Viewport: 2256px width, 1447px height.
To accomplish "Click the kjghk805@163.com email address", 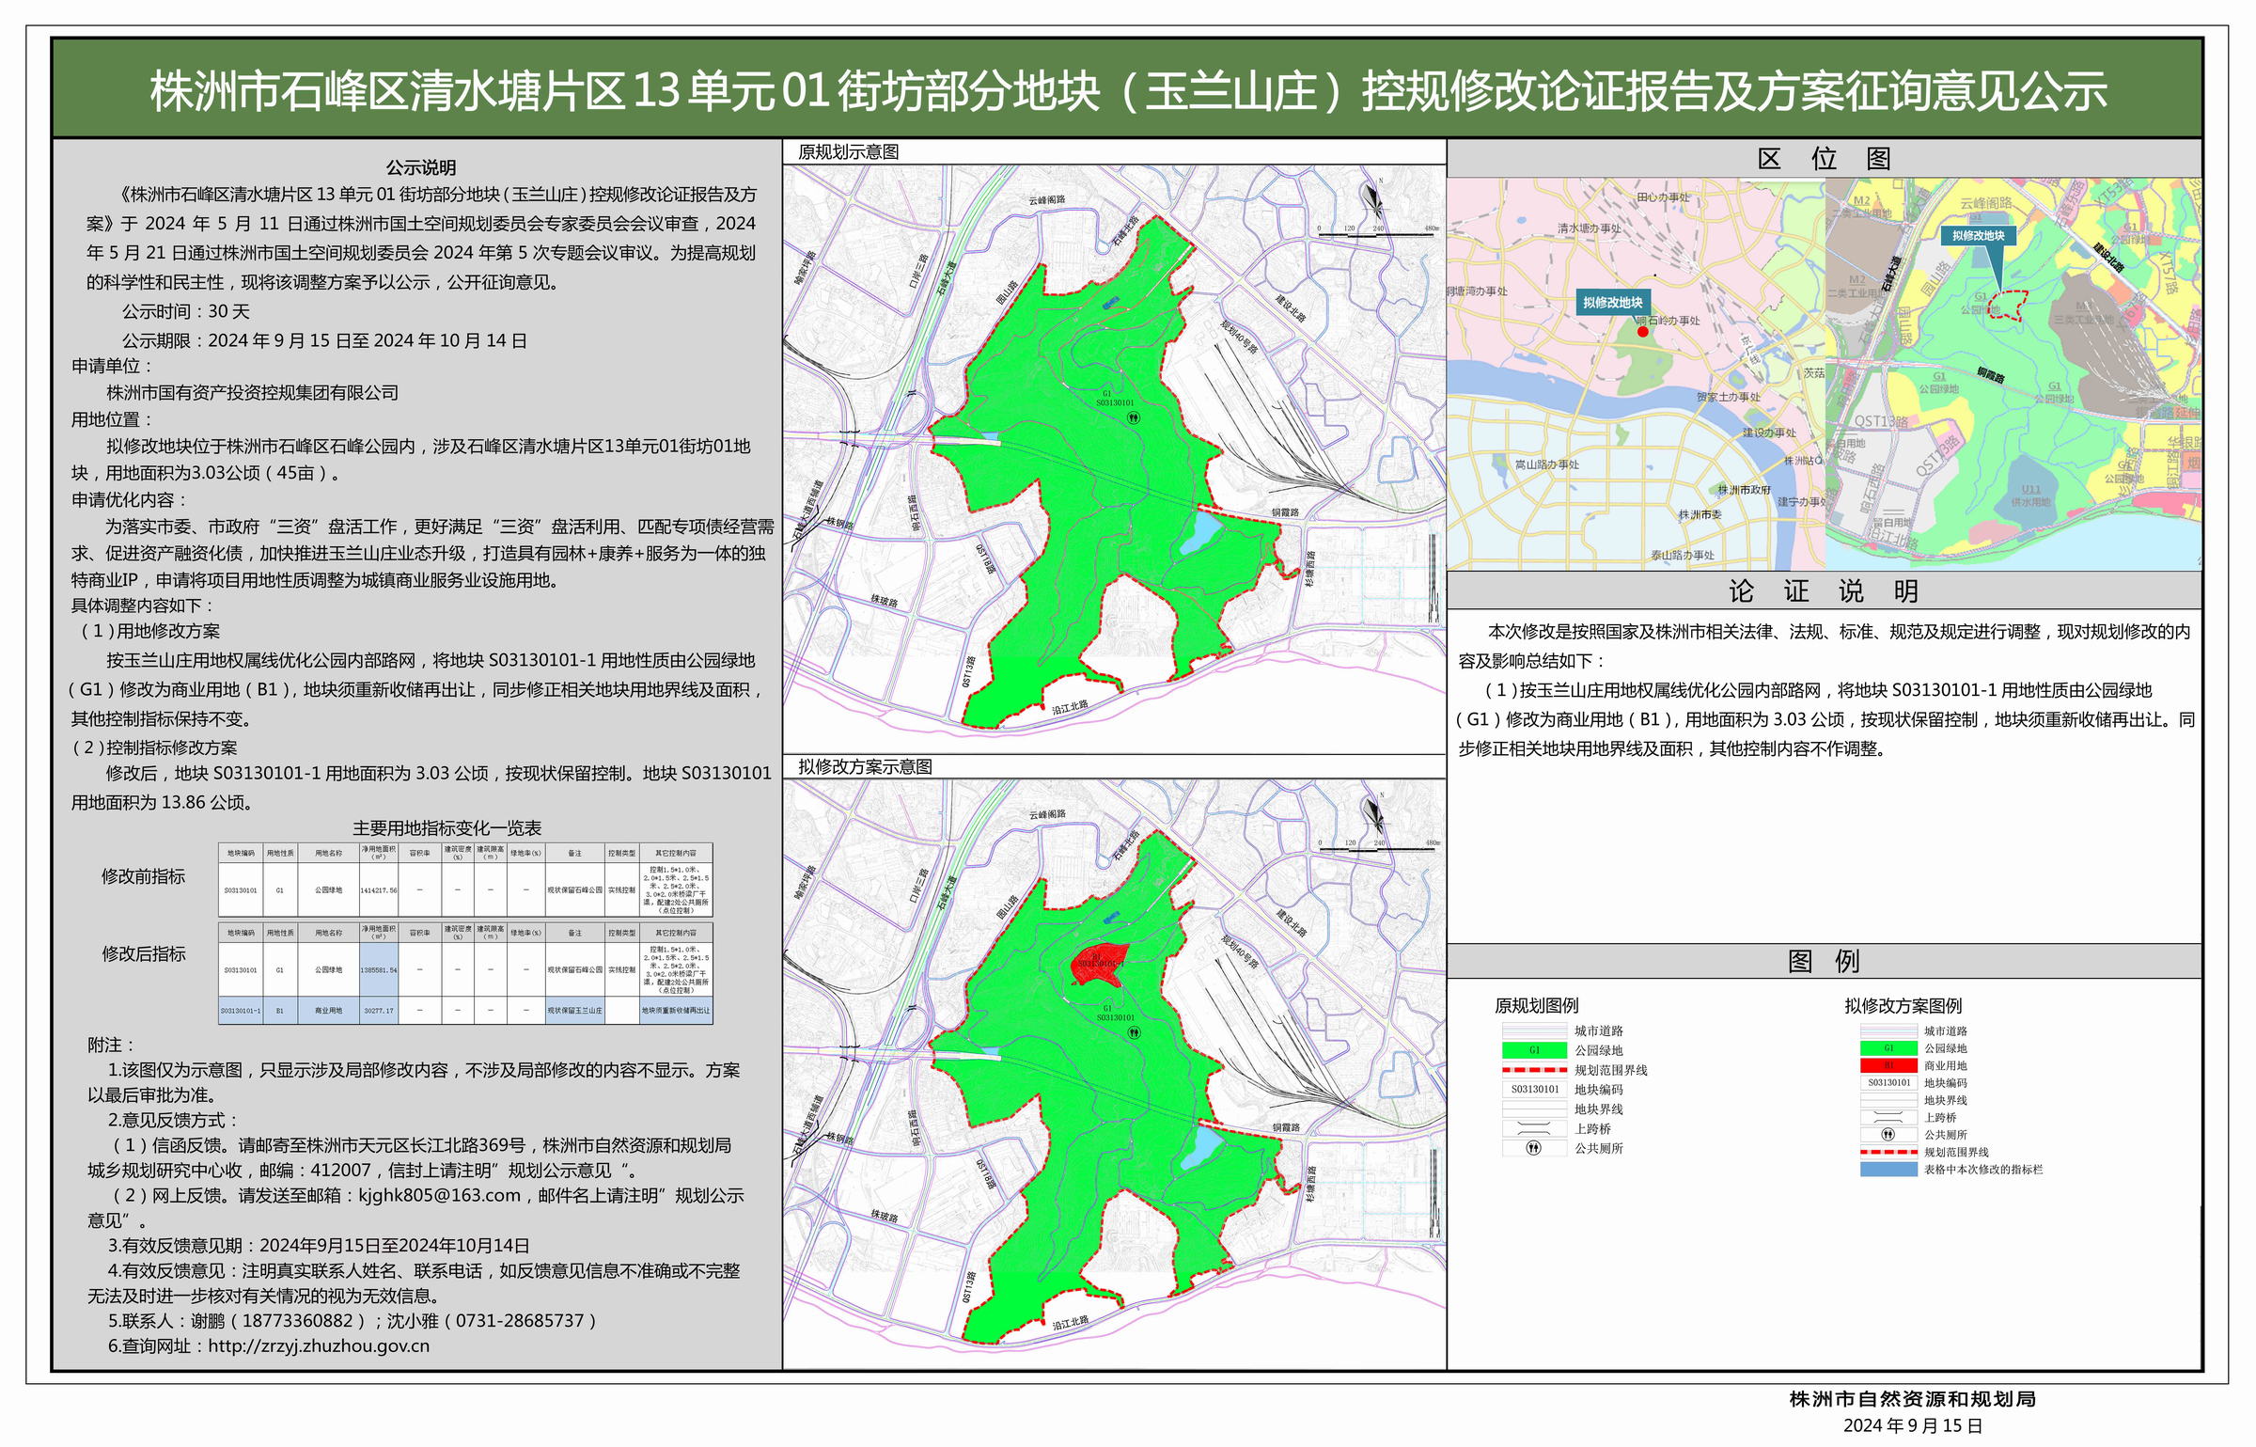I will 439,1195.
